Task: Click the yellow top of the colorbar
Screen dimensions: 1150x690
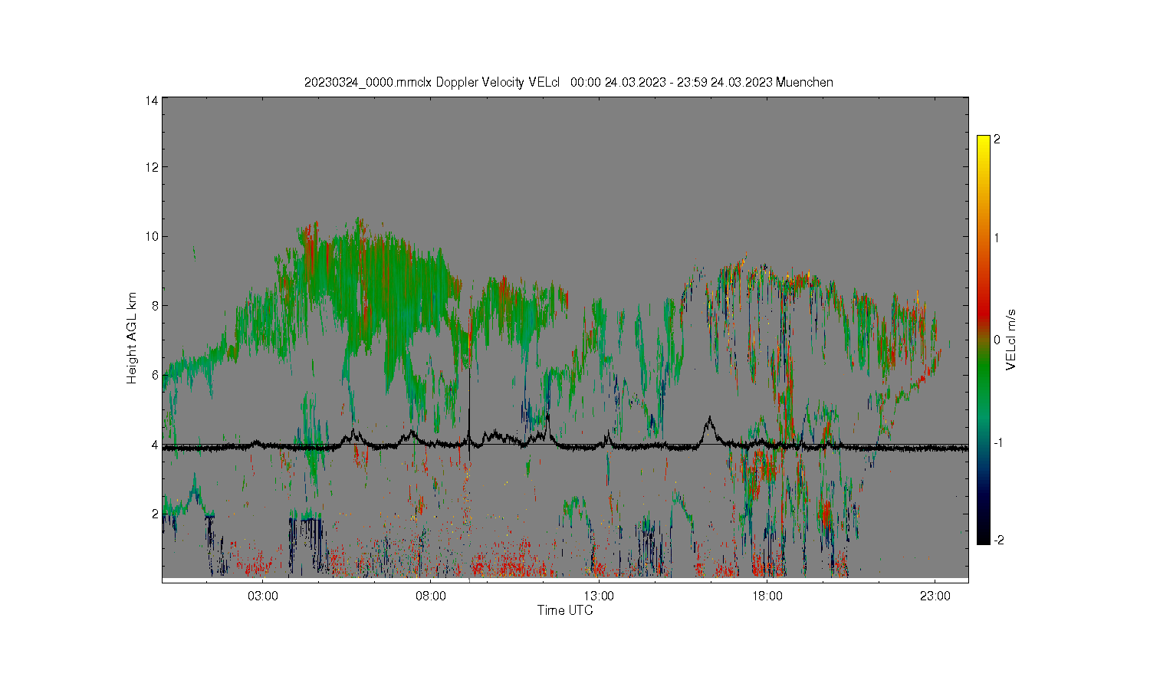Action: 983,143
